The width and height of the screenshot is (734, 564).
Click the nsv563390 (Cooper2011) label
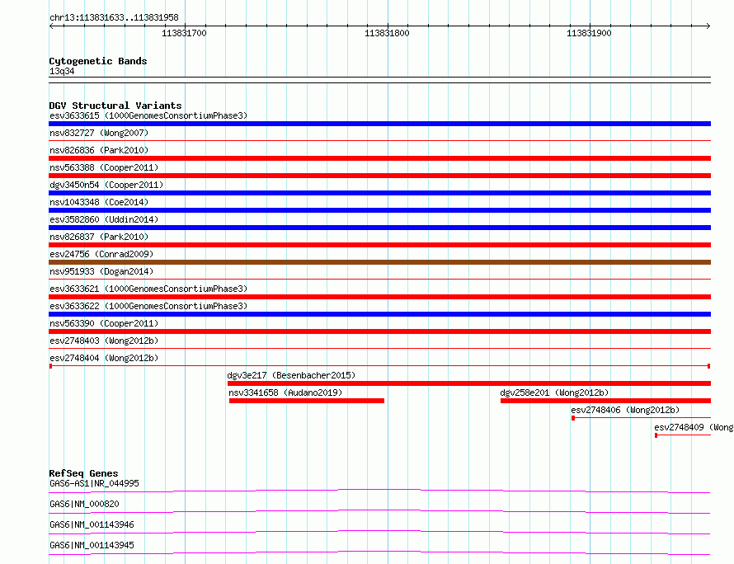click(x=104, y=323)
